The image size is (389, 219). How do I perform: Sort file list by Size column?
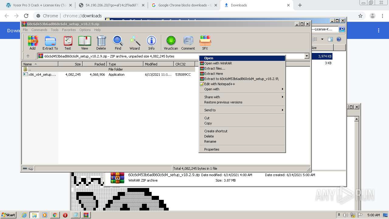(70, 64)
